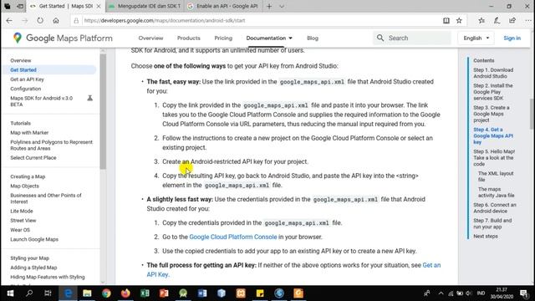This screenshot has height=301, width=535.
Task: Open Configuration in the sidebar
Action: click(26, 89)
